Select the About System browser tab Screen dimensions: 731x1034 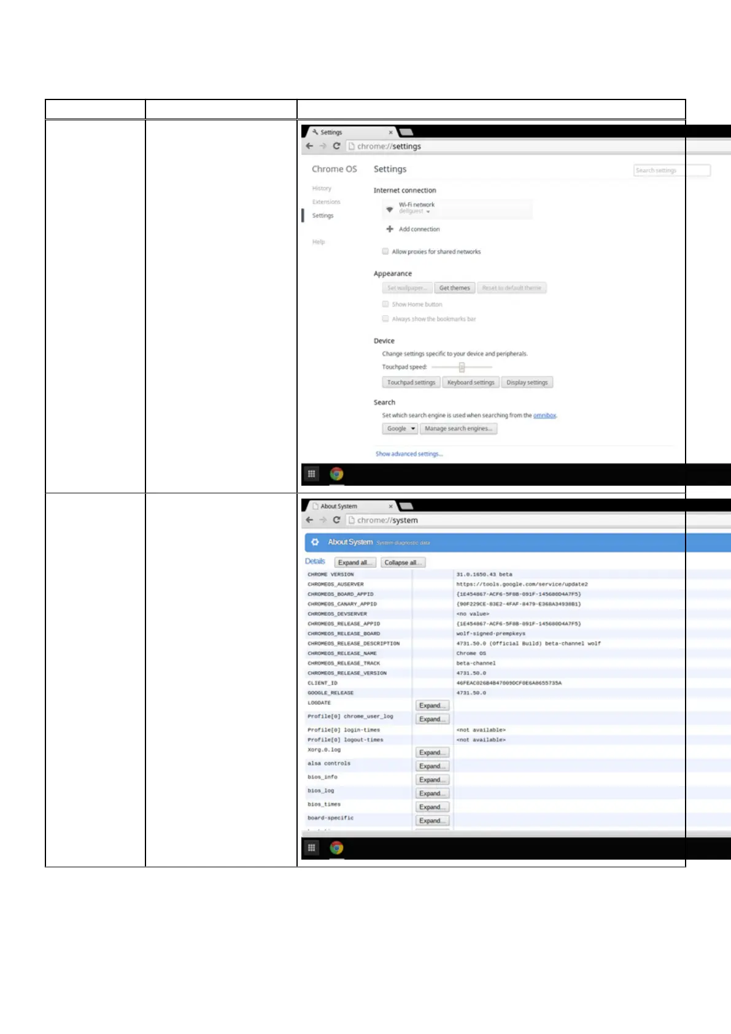coord(352,507)
